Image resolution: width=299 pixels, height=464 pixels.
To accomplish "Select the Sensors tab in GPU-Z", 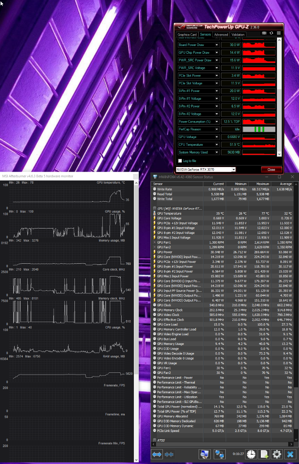I will [206, 34].
